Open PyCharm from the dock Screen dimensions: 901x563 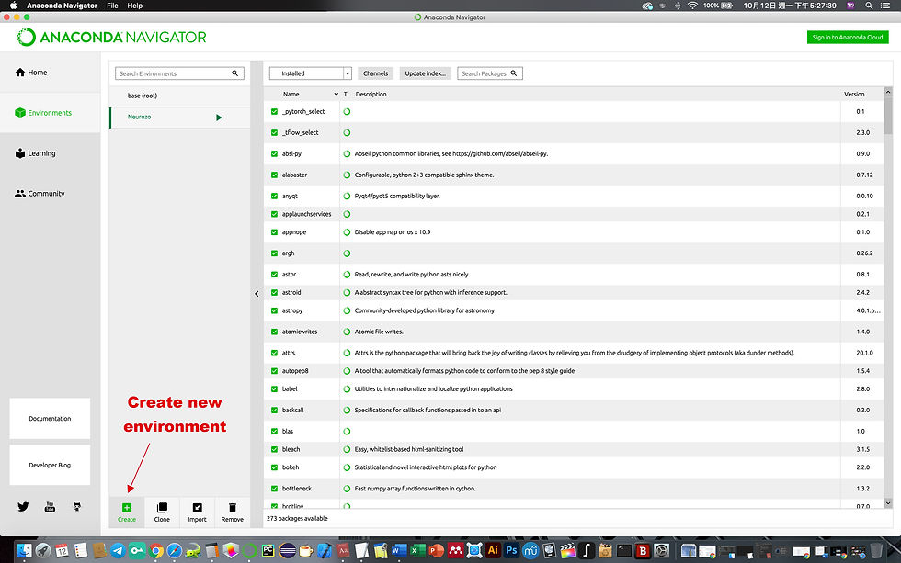click(268, 551)
